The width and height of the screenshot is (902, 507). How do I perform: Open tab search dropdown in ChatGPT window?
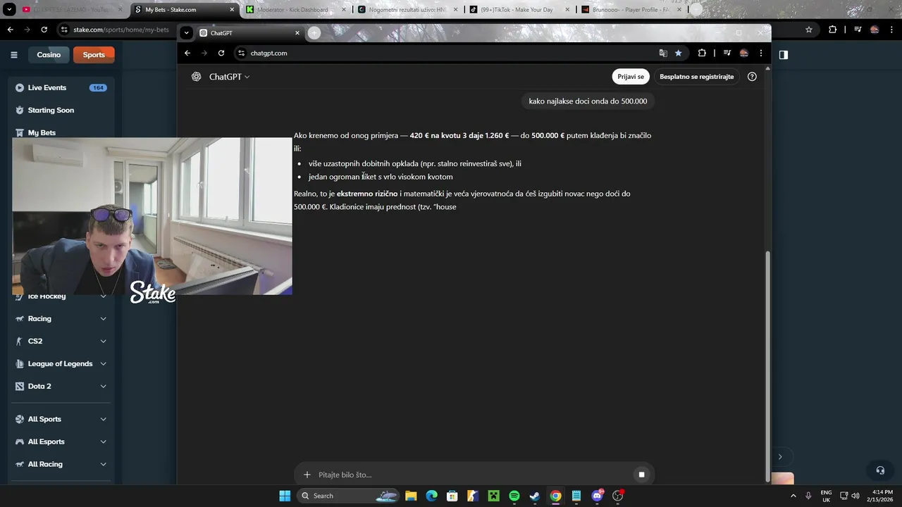click(x=186, y=33)
